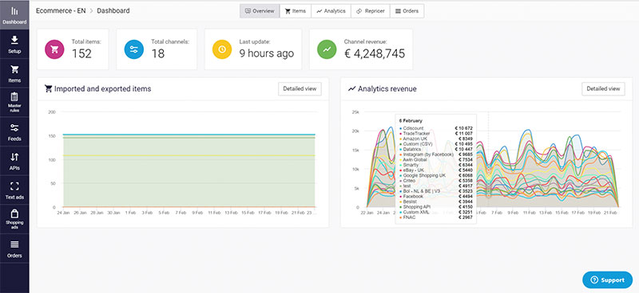Click the Dashboard icon in sidebar
639x293 pixels.
pyautogui.click(x=14, y=11)
